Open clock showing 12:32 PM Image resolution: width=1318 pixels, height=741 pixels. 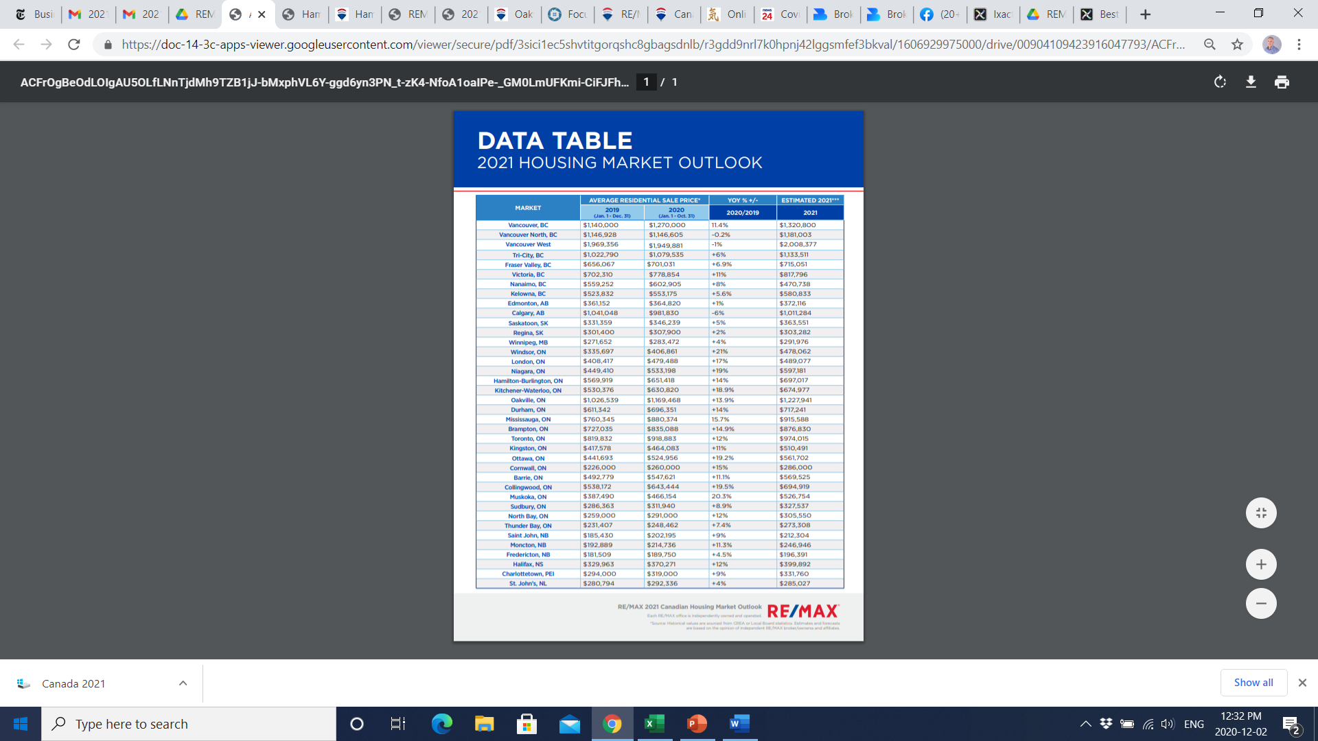(1240, 724)
